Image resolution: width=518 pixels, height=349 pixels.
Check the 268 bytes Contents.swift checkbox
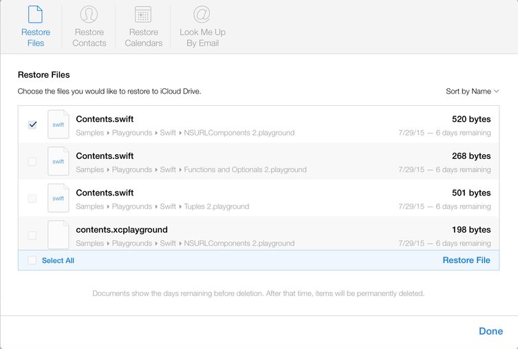(x=32, y=162)
